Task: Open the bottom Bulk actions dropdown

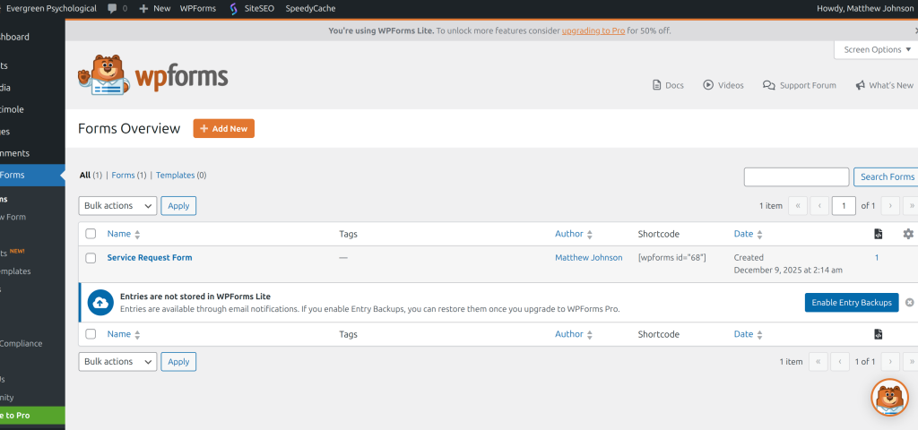Action: 117,362
